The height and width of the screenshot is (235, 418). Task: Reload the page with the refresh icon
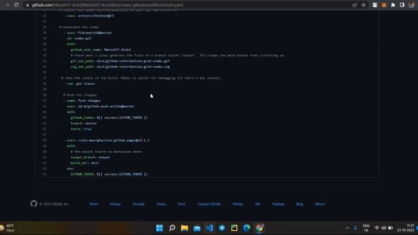(16, 5)
